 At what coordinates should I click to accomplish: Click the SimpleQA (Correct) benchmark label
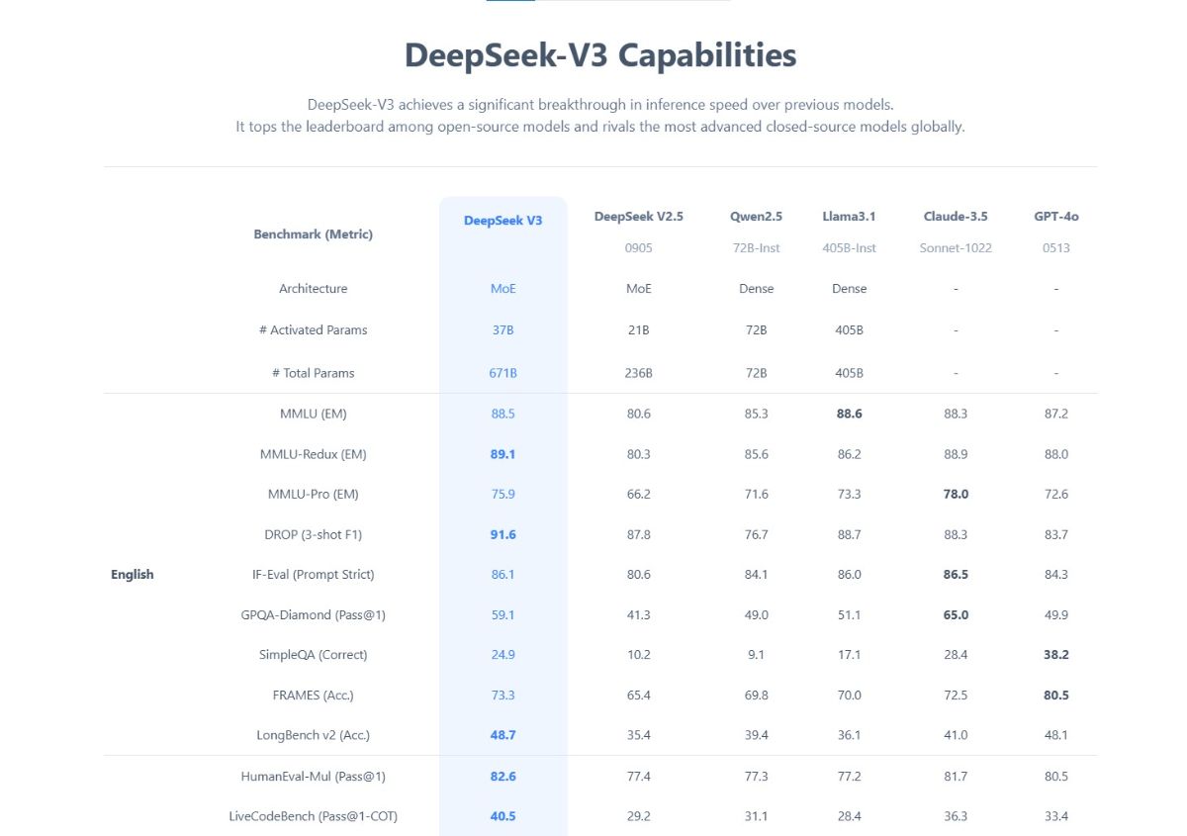(x=313, y=655)
